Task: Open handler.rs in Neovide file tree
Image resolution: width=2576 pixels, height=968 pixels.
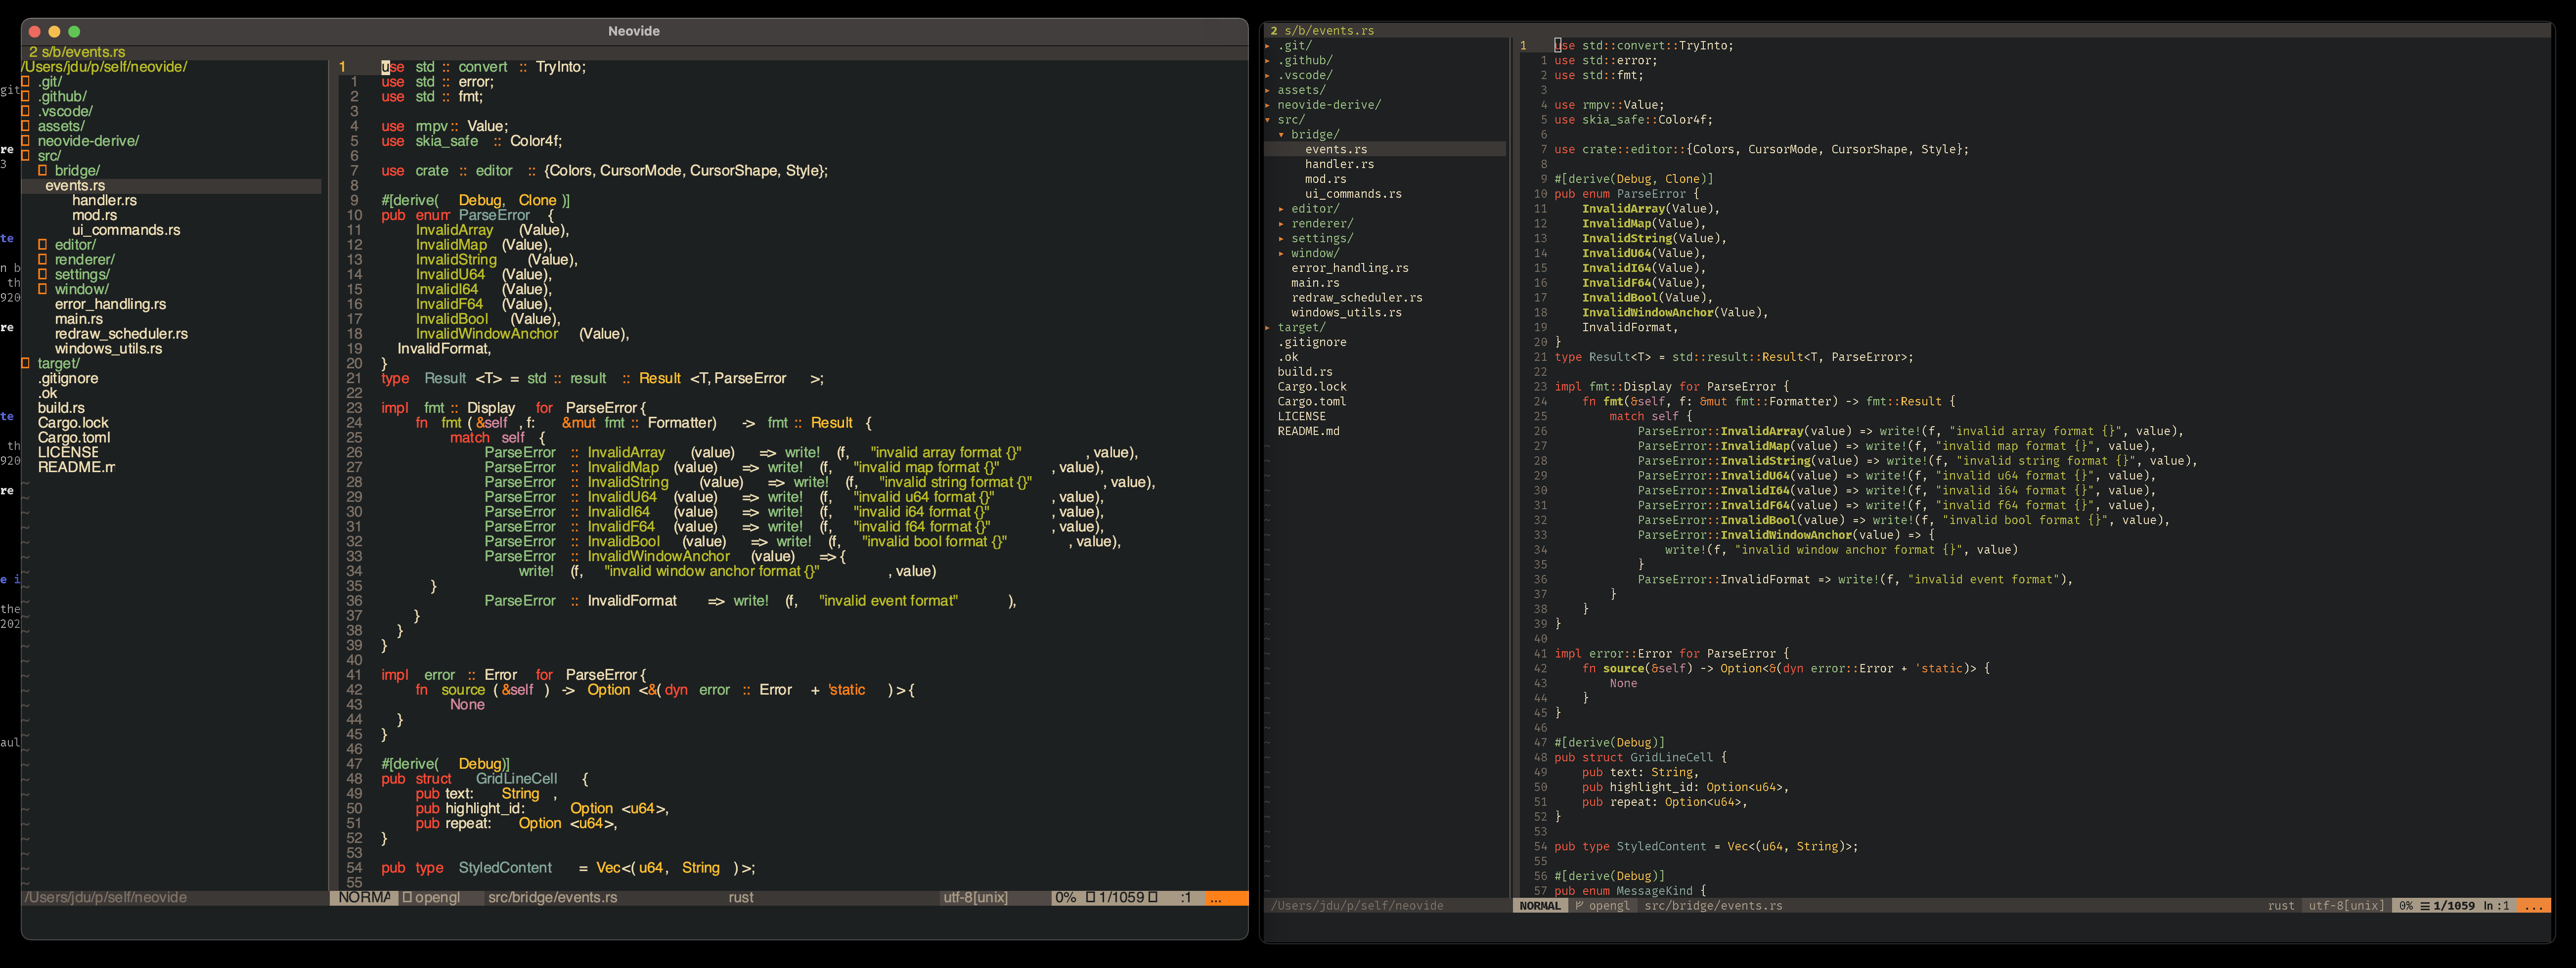Action: pyautogui.click(x=104, y=201)
